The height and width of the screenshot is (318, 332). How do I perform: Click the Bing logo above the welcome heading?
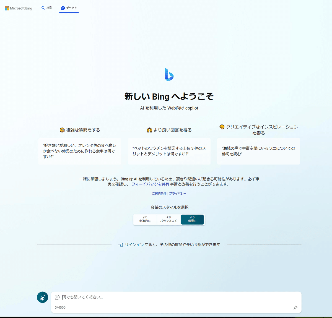click(x=169, y=74)
